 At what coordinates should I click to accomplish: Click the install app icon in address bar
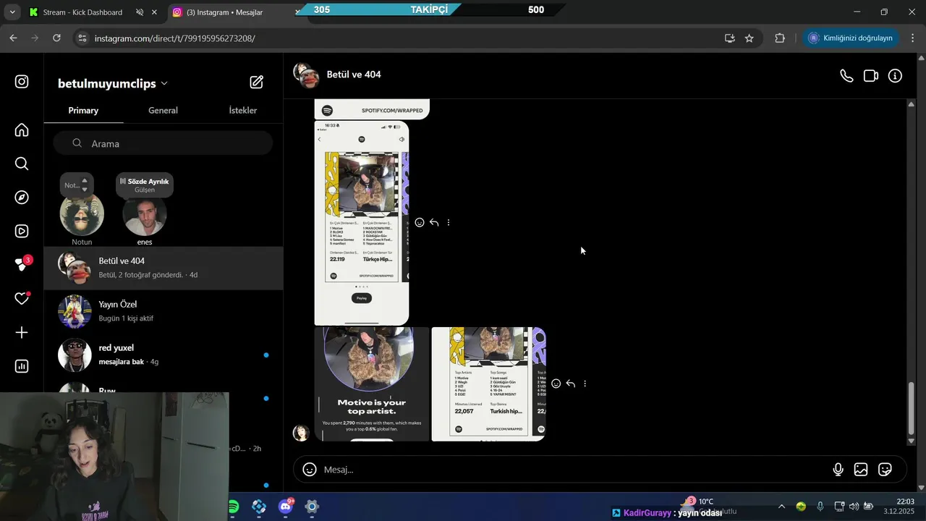tap(730, 38)
